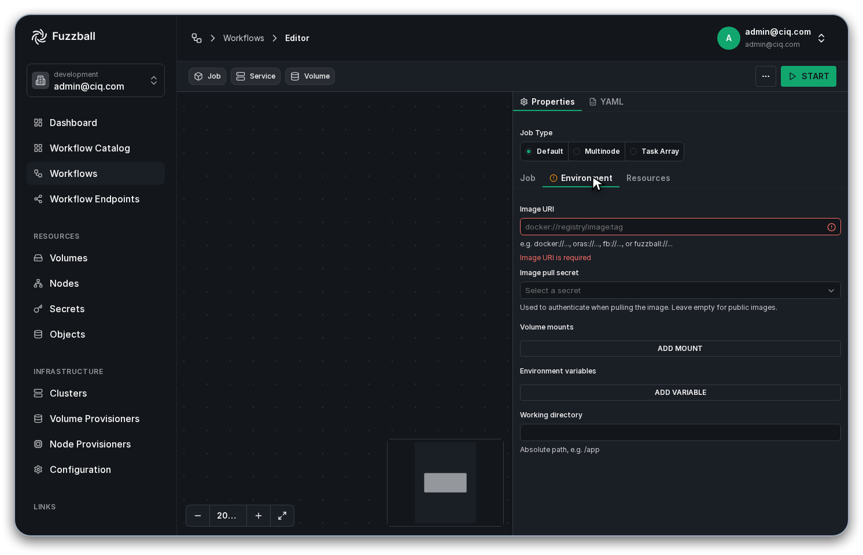The width and height of the screenshot is (863, 555).
Task: Click the workflow breadcrumb root icon
Action: click(197, 38)
